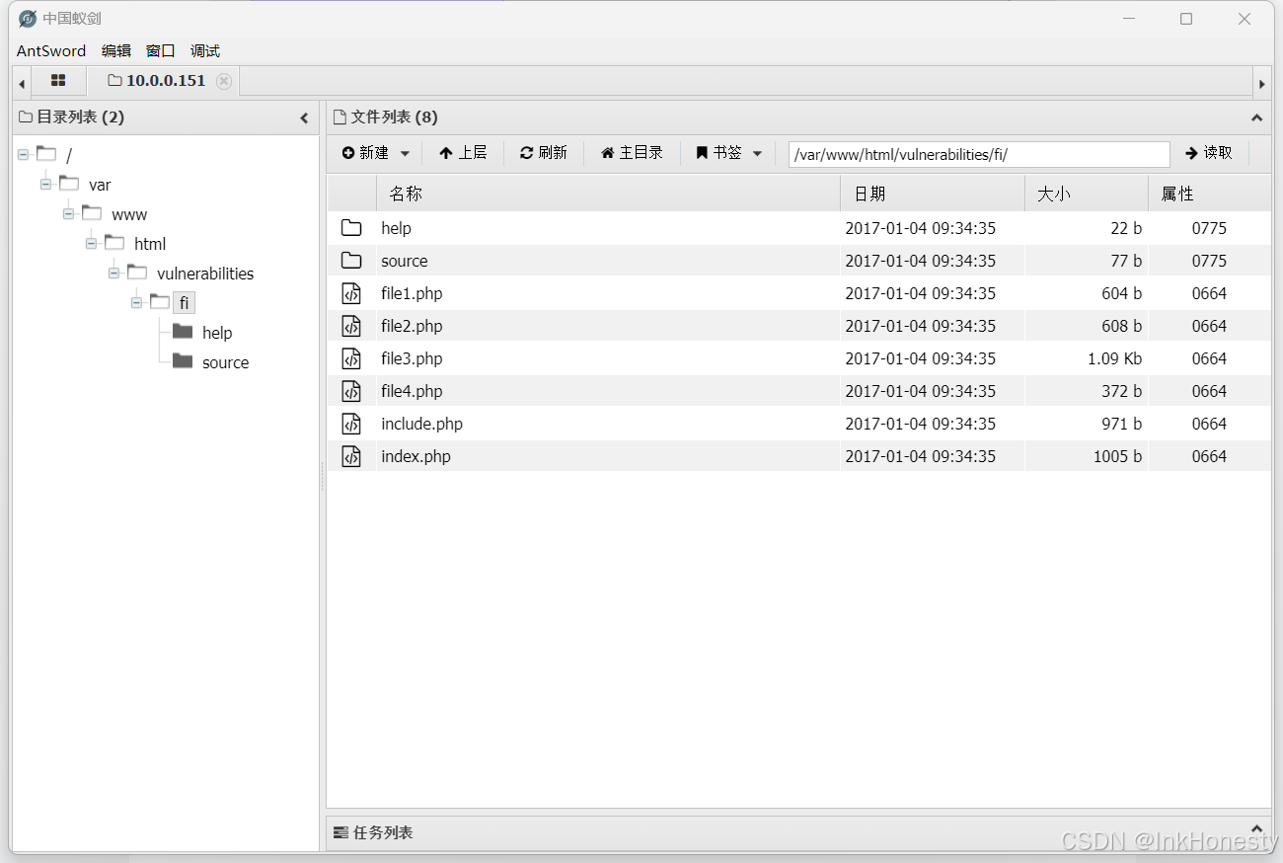1283x863 pixels.
Task: Click the 读取 button to load the path
Action: (1208, 152)
